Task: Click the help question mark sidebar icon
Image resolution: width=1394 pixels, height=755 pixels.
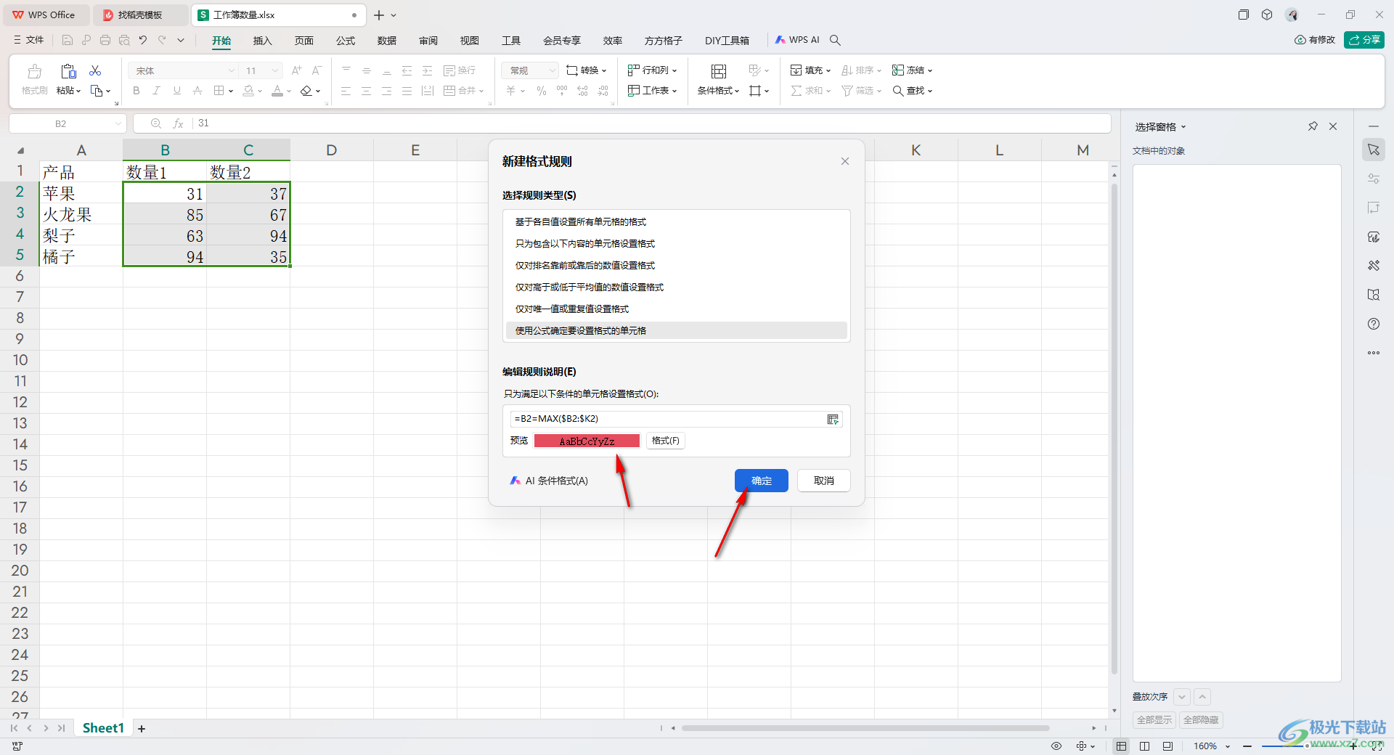Action: [1374, 324]
